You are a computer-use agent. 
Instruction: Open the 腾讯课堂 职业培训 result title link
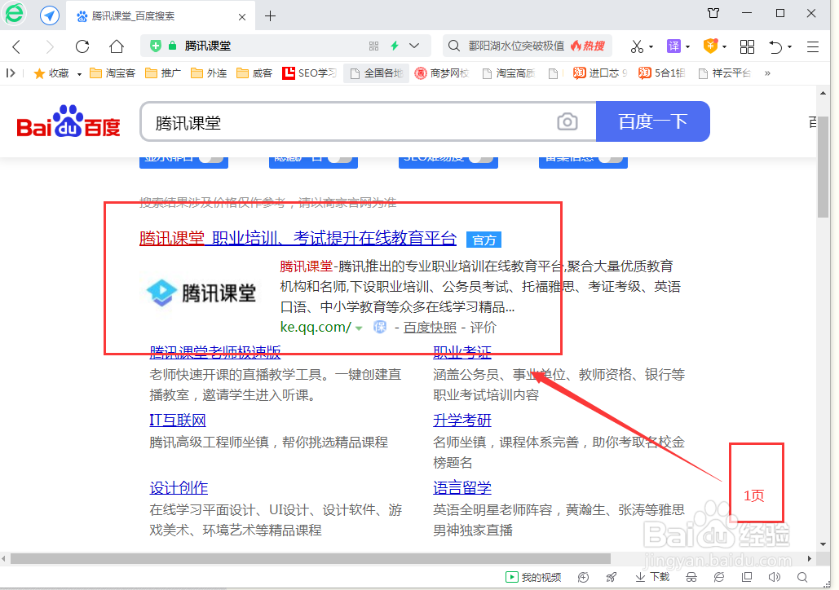tap(298, 238)
